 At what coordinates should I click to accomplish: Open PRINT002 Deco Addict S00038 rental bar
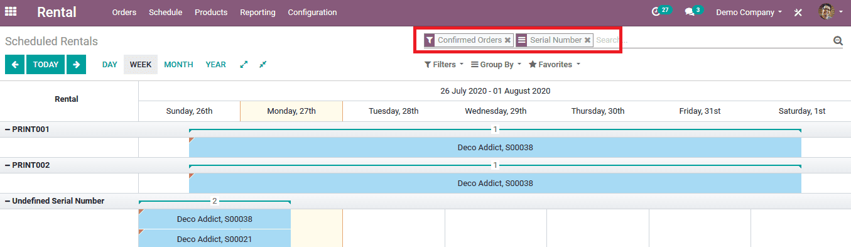pos(495,184)
